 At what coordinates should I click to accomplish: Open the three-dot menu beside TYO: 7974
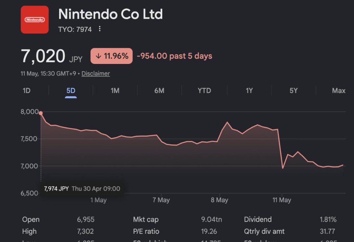tap(100, 29)
